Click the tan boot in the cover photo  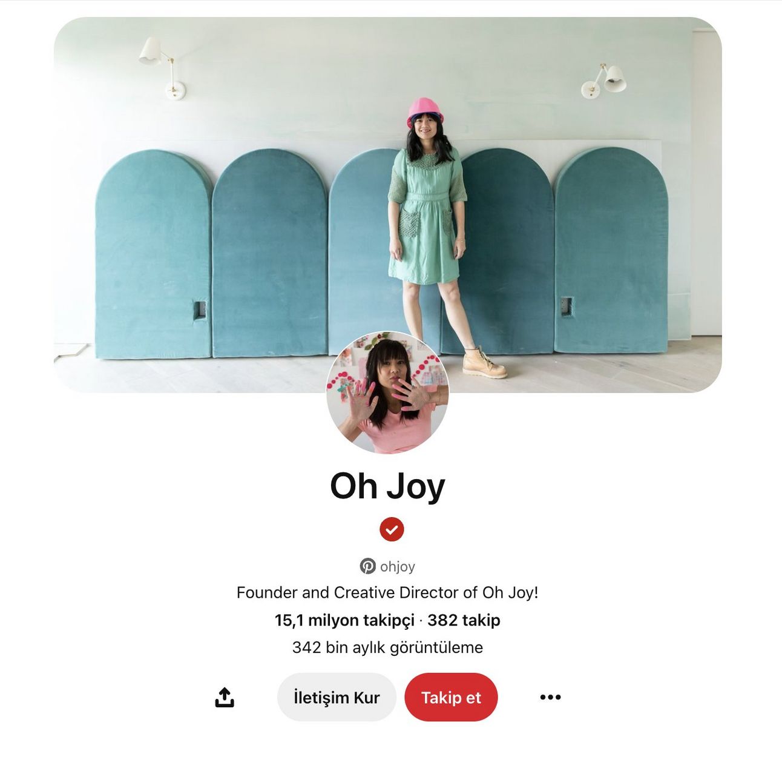[484, 363]
